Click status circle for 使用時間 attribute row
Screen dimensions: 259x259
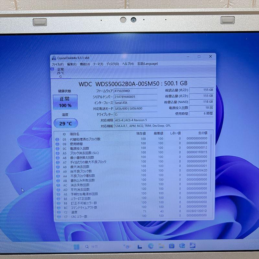pyautogui.click(x=57, y=144)
